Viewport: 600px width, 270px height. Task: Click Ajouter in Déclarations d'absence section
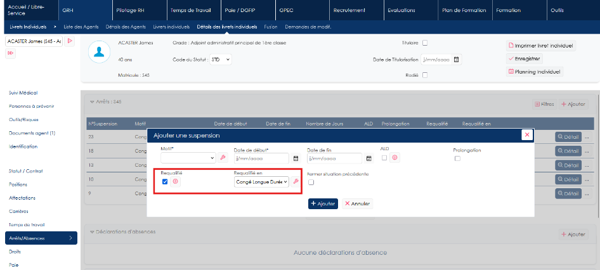pyautogui.click(x=573, y=234)
